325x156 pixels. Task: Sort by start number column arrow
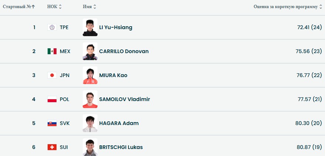(34, 7)
